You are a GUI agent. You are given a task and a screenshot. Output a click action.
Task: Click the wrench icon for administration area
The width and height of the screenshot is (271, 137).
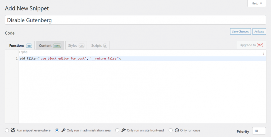64,130
